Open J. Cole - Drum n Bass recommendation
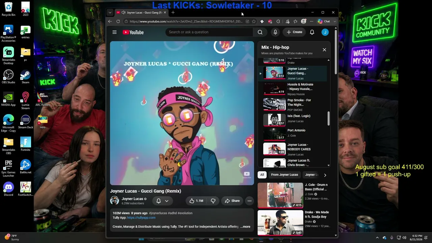 click(294, 195)
